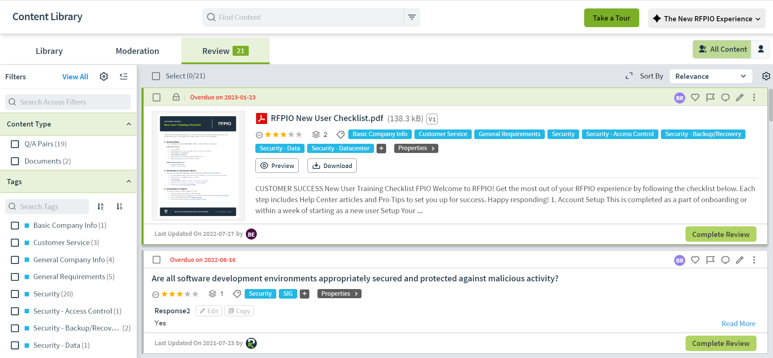Check Security (20) tag filter
Image resolution: width=773 pixels, height=358 pixels.
point(15,294)
